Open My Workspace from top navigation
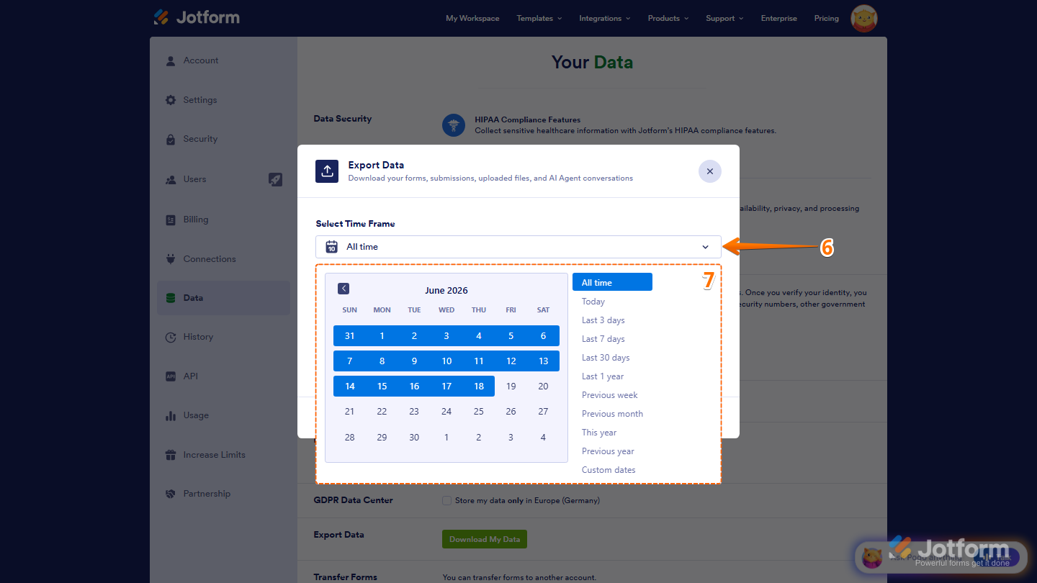1037x583 pixels. coord(472,18)
